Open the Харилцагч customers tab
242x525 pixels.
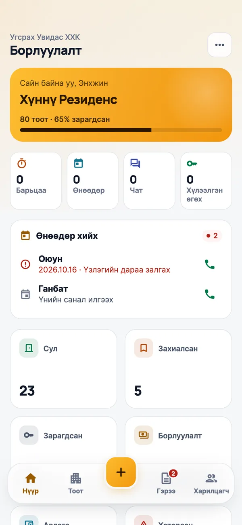pyautogui.click(x=211, y=484)
